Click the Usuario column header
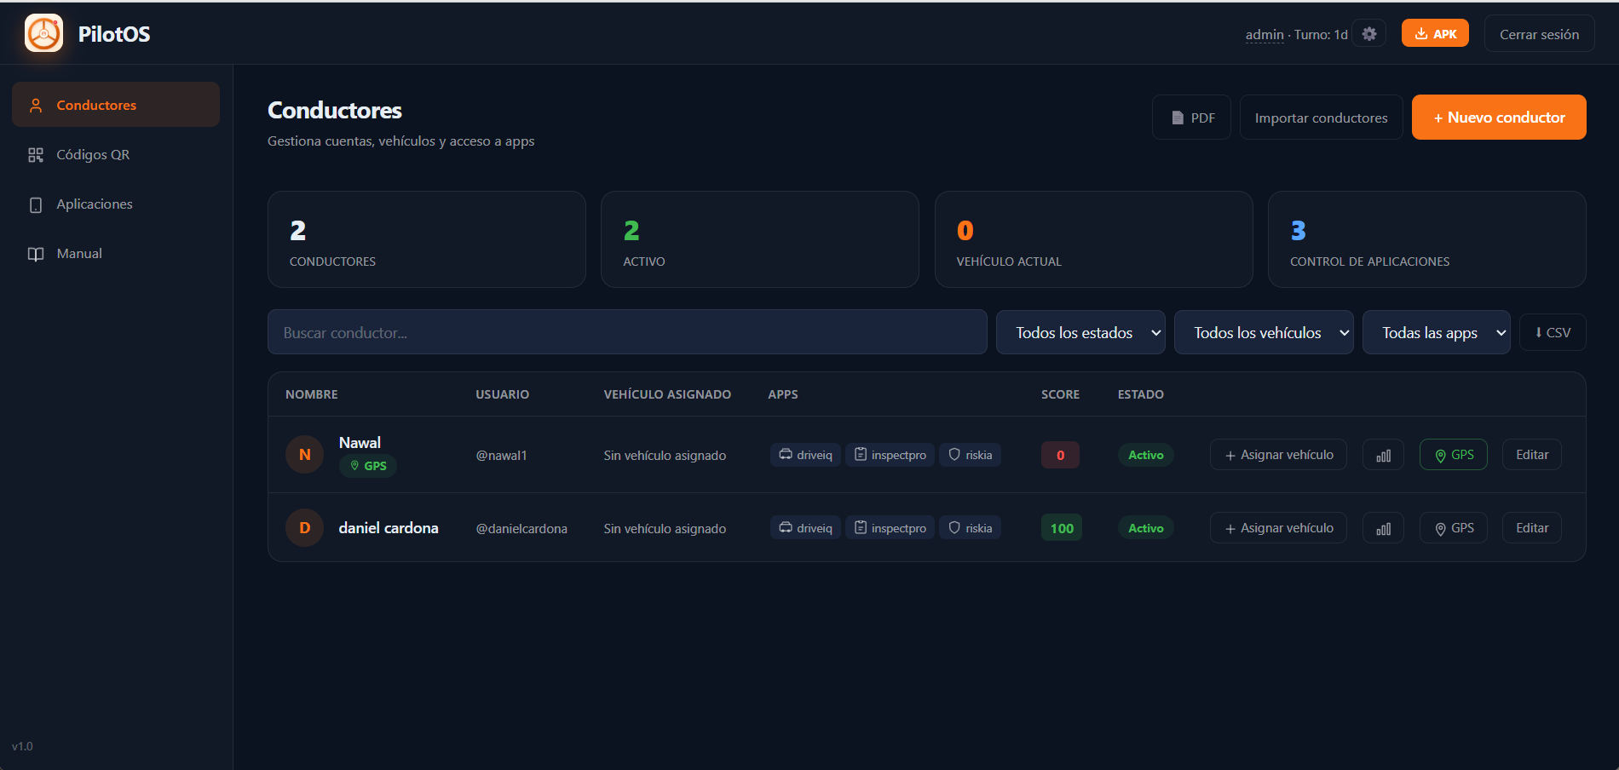 point(502,394)
